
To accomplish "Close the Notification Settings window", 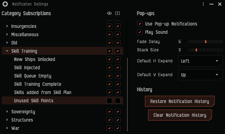I will 220,4.
